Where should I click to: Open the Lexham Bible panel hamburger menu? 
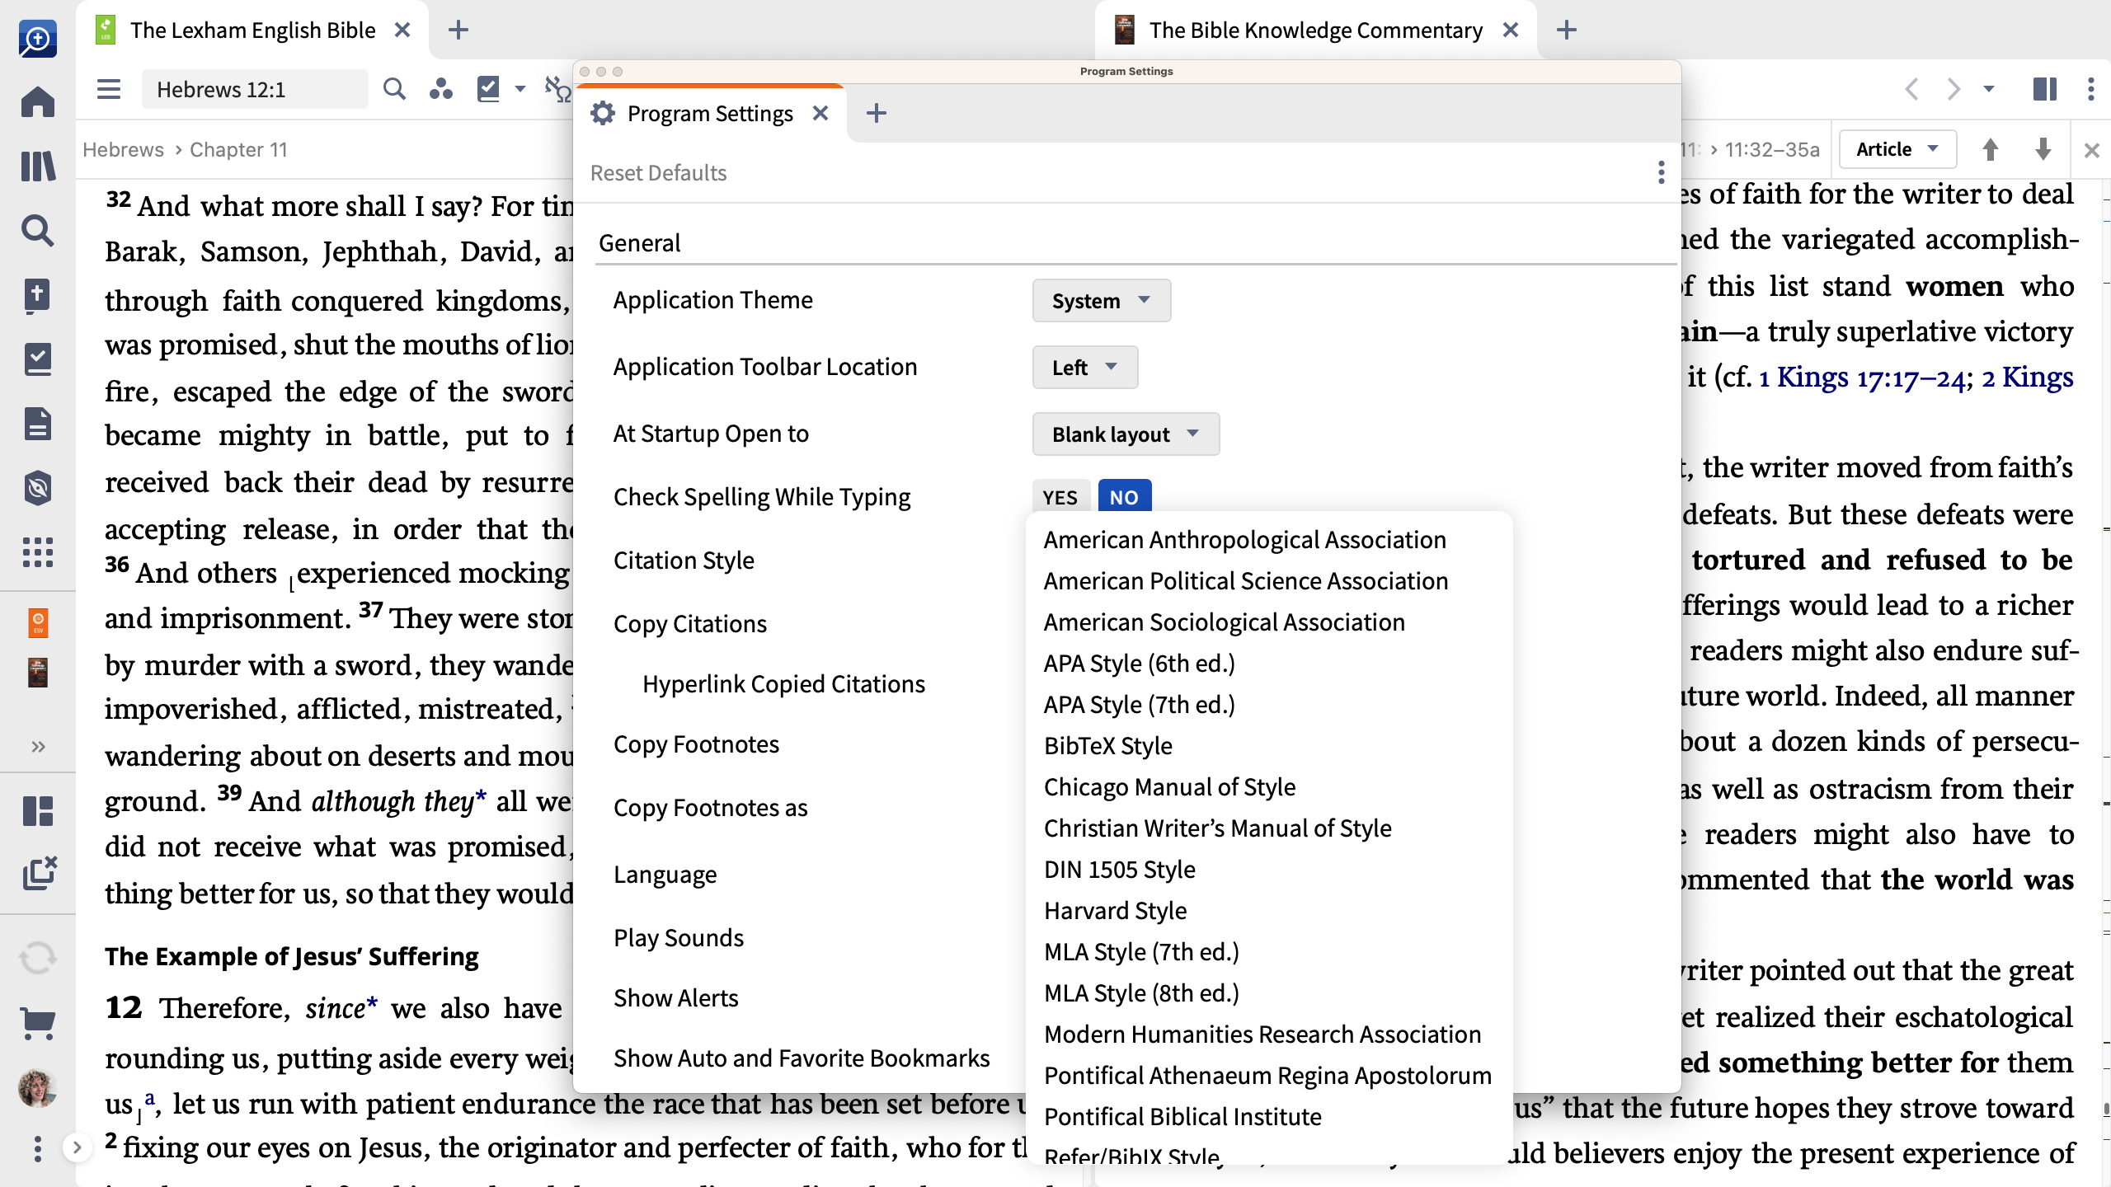[x=109, y=89]
